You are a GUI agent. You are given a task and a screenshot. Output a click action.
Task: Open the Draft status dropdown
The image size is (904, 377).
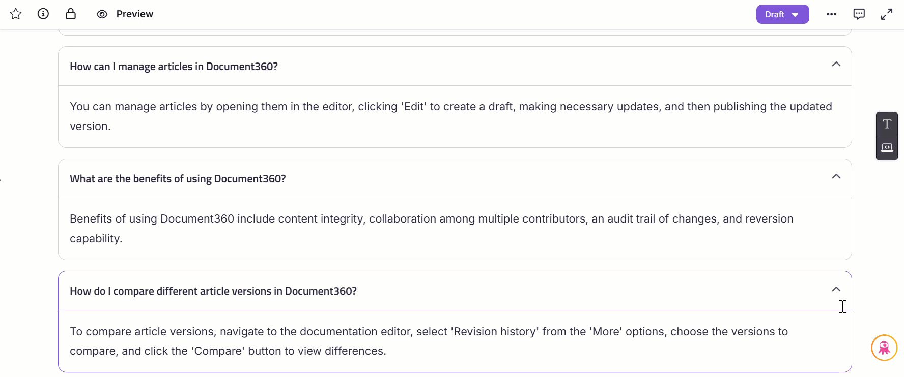[782, 14]
